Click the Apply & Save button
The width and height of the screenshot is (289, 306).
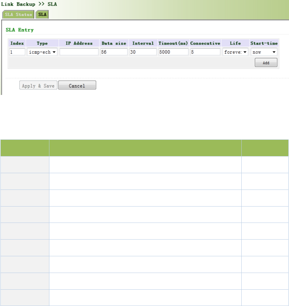[38, 85]
